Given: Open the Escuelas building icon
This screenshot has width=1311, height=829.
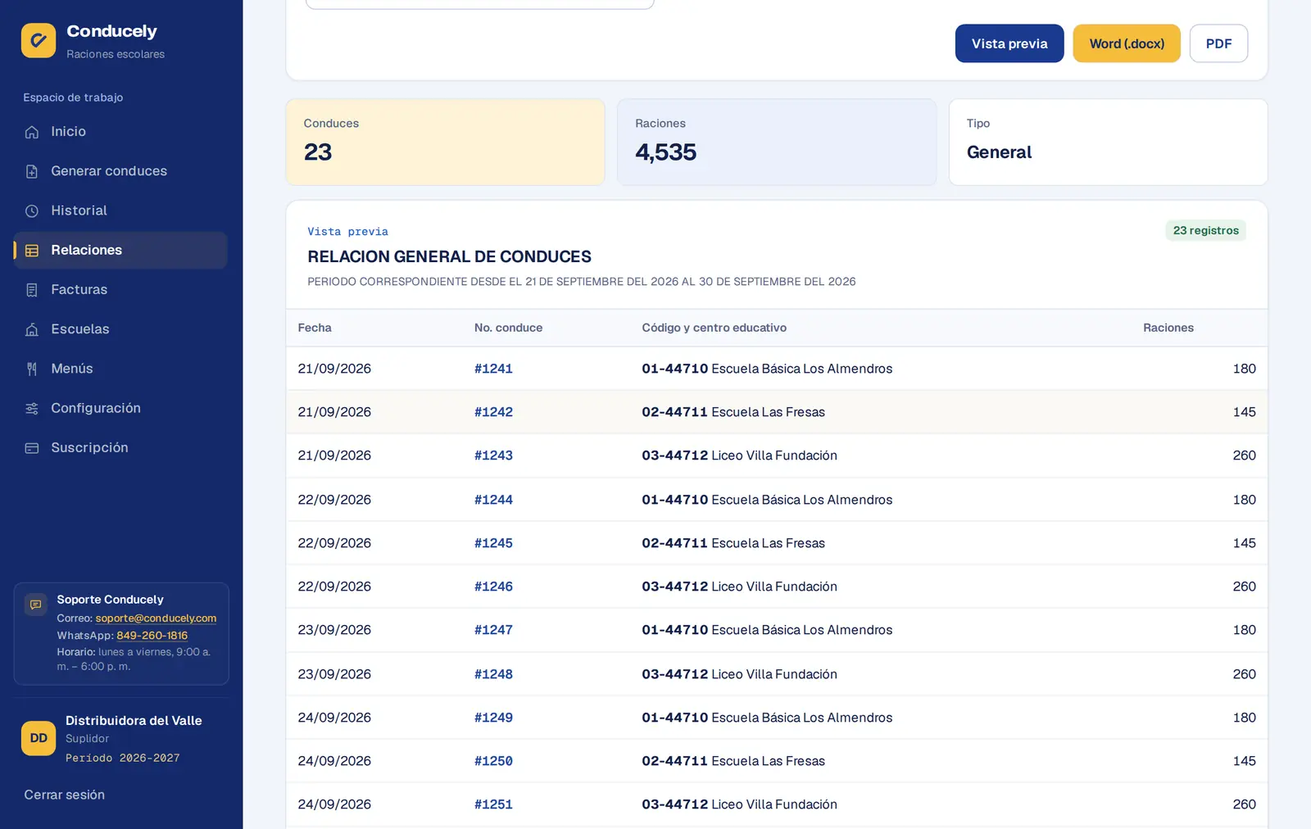Looking at the screenshot, I should coord(32,329).
